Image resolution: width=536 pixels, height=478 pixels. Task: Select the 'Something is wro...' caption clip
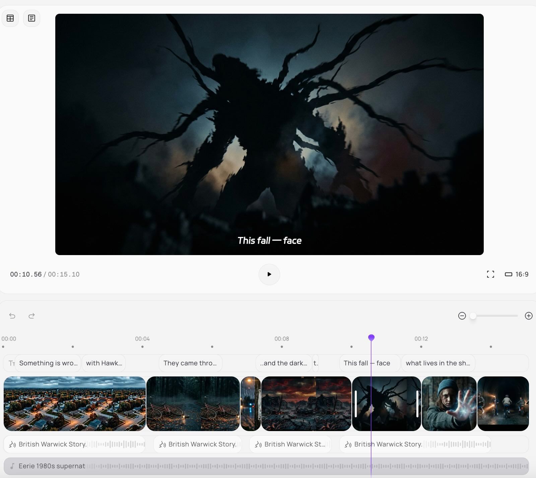48,363
